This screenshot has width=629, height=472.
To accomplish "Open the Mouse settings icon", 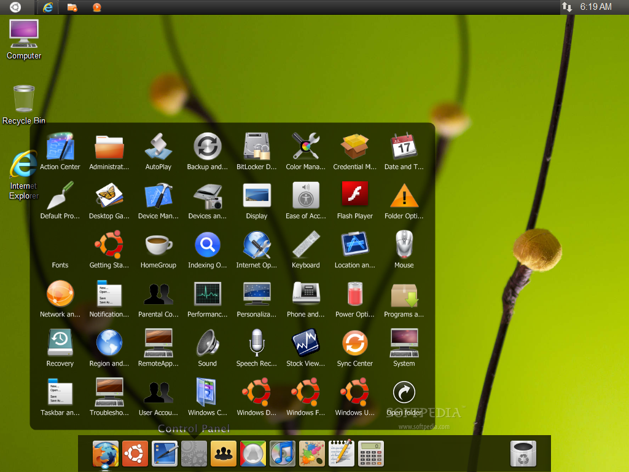I will click(404, 245).
